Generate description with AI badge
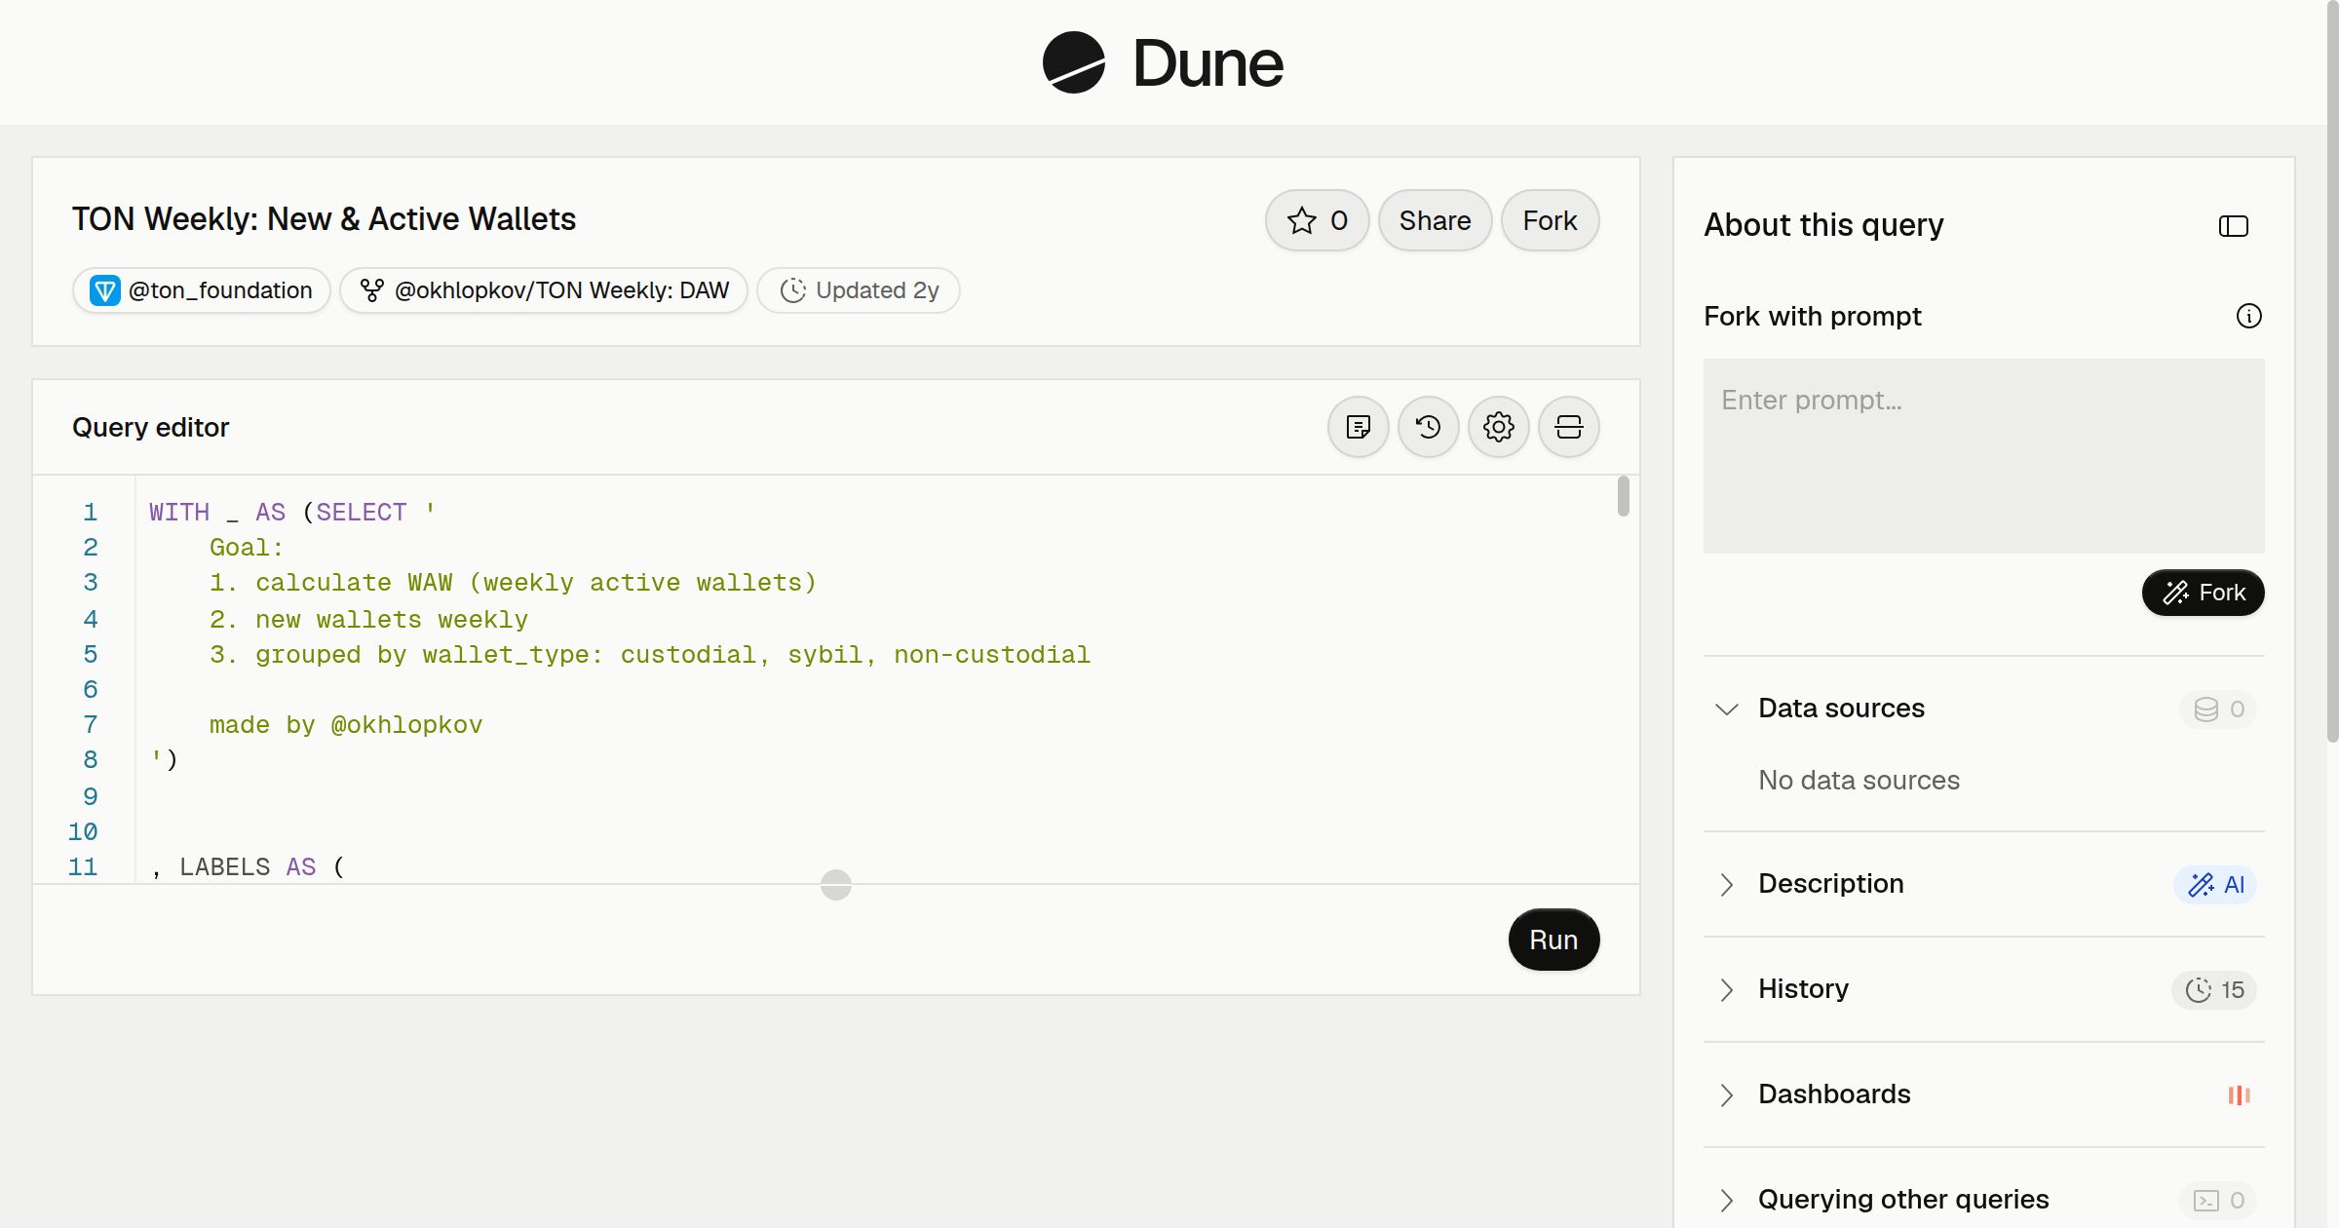 [2215, 884]
